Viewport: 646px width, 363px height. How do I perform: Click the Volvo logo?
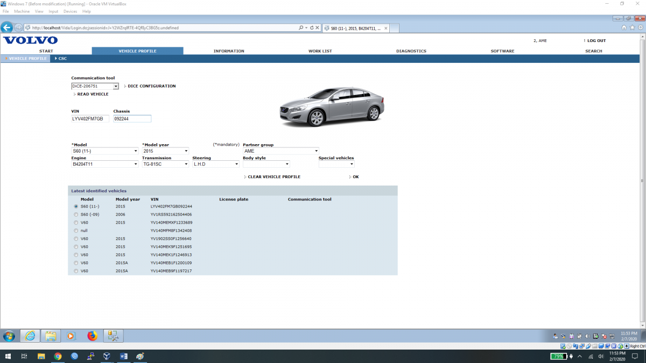click(x=30, y=40)
